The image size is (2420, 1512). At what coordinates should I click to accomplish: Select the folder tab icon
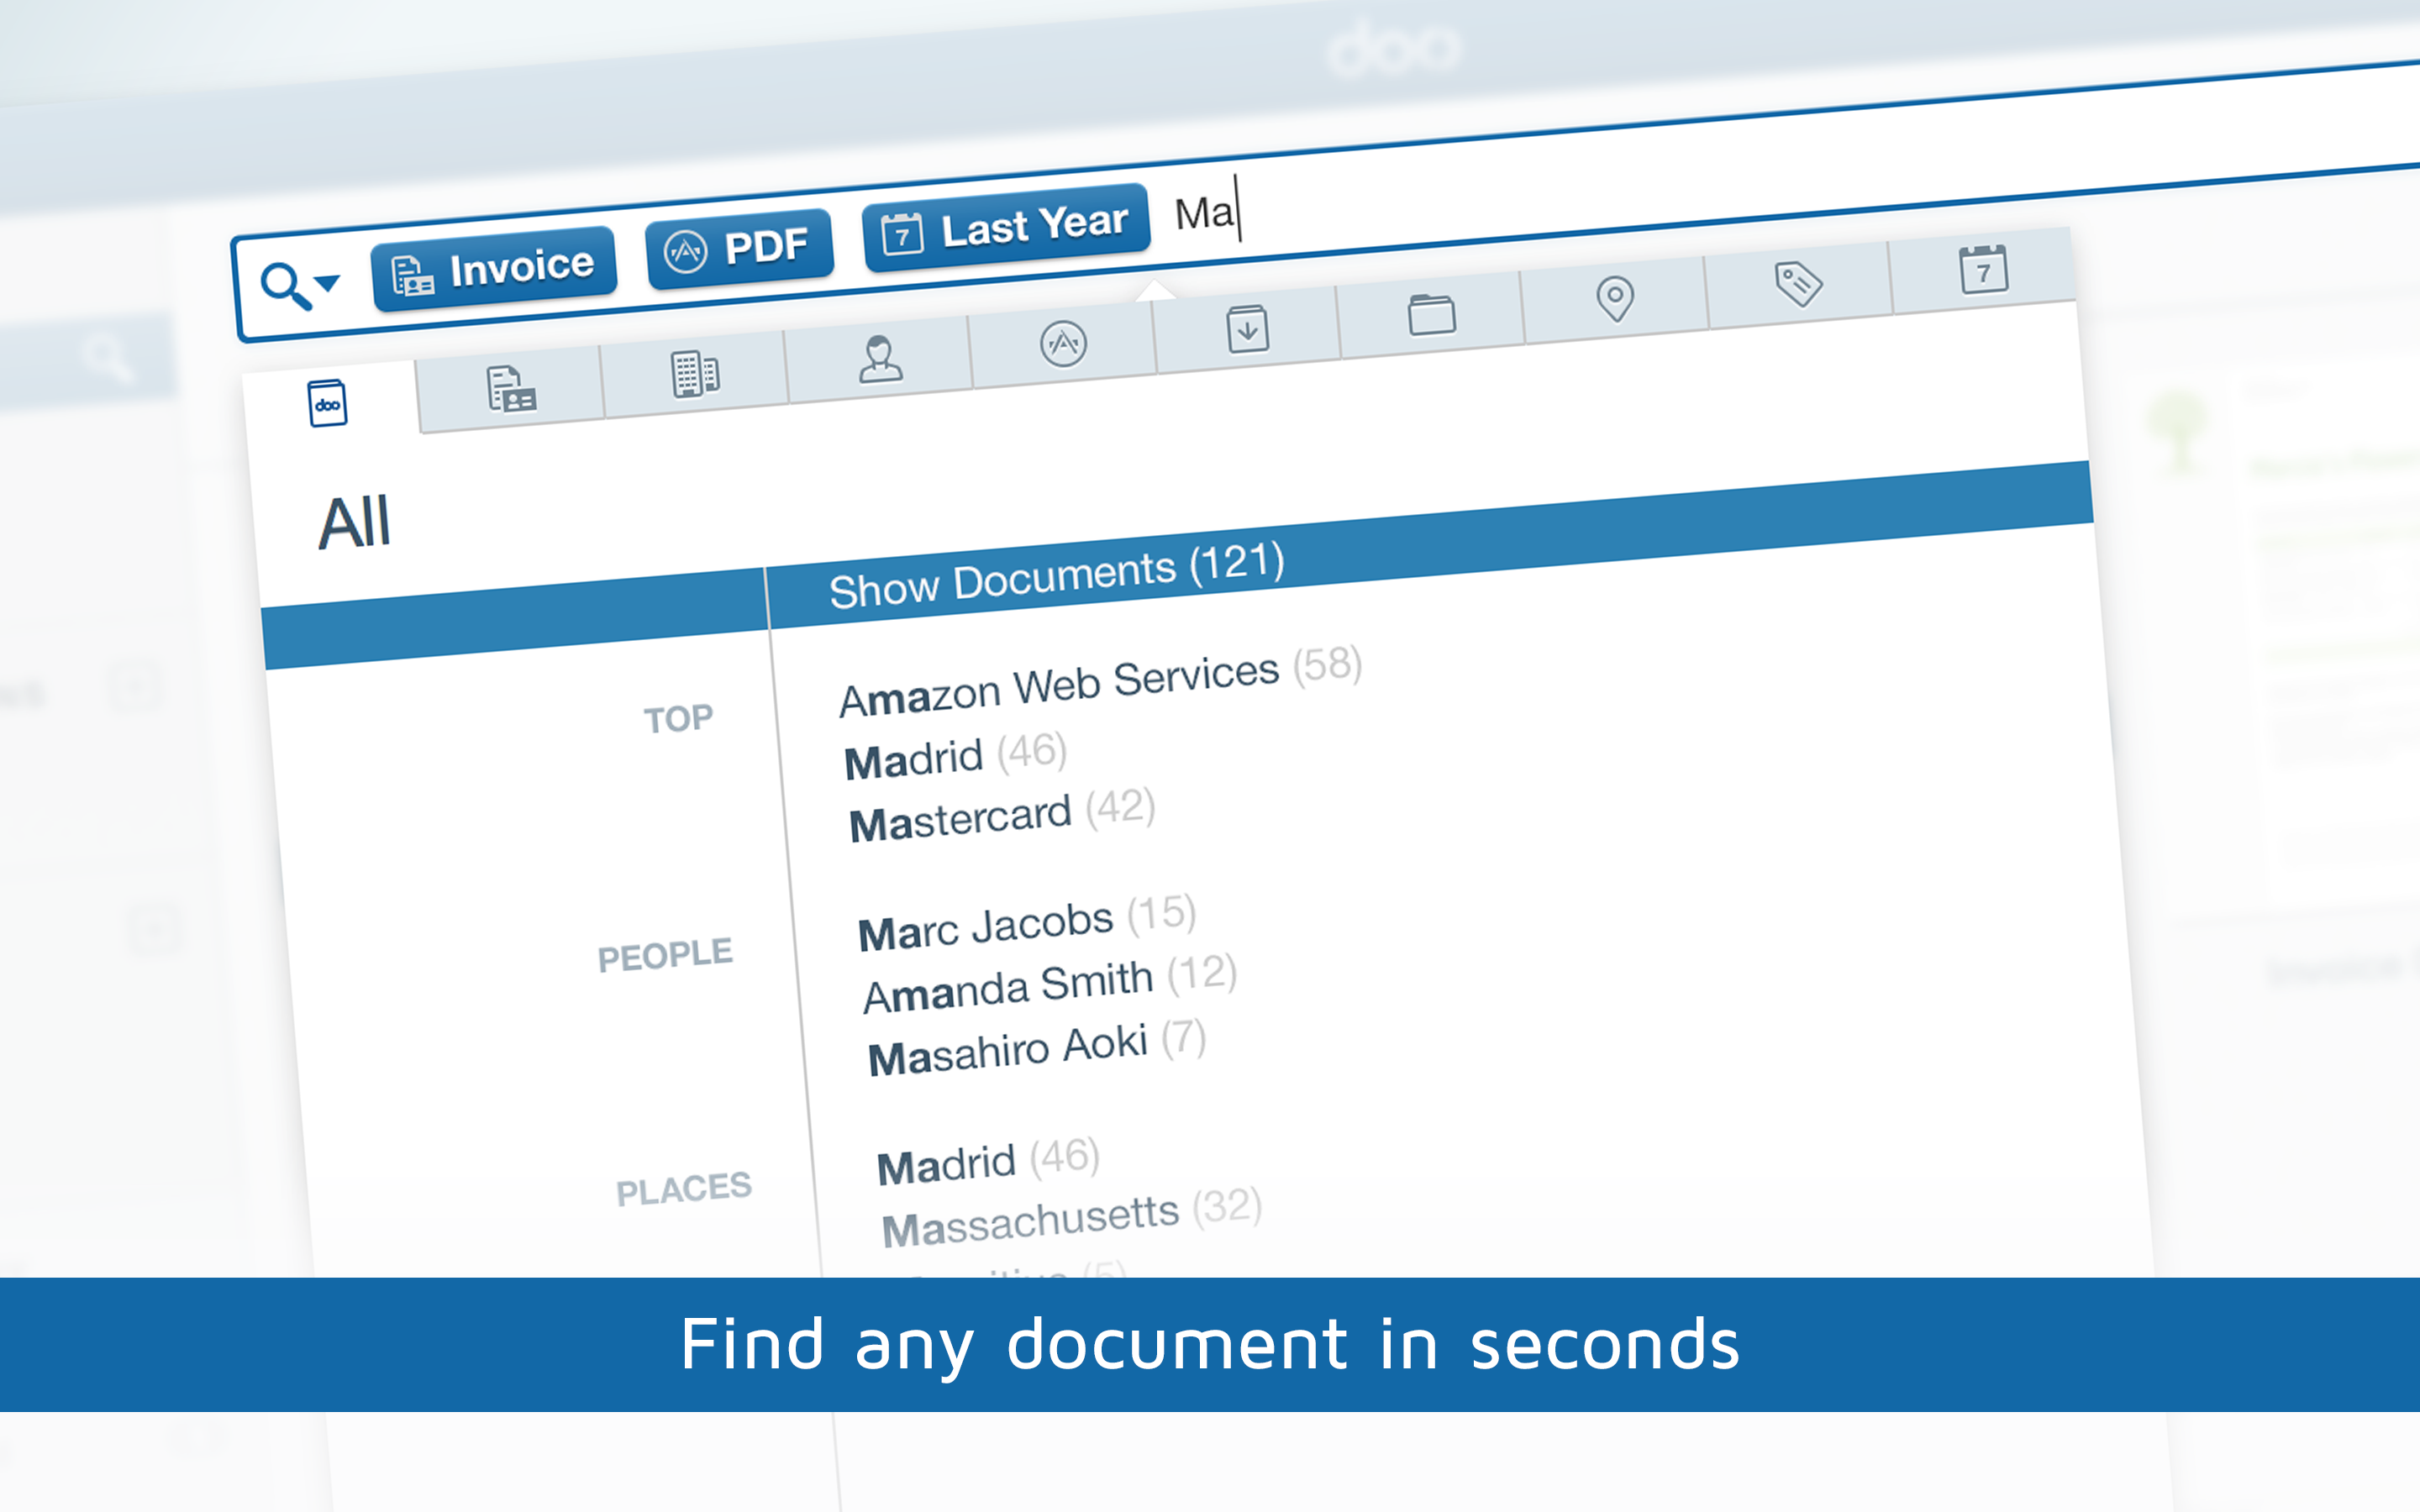tap(1431, 314)
